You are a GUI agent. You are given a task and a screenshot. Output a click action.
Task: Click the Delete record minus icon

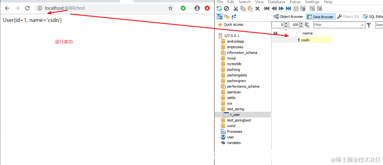pos(303,8)
